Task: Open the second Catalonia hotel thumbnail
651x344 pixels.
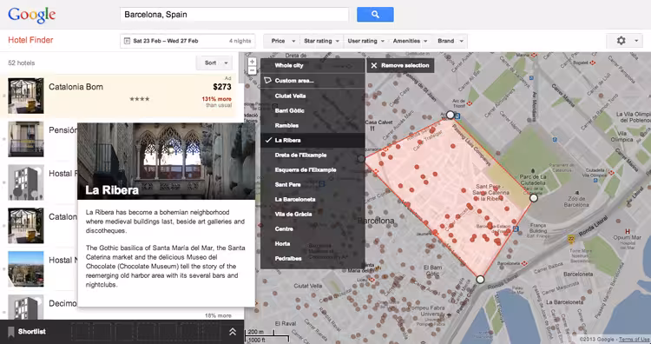Action: tap(26, 226)
